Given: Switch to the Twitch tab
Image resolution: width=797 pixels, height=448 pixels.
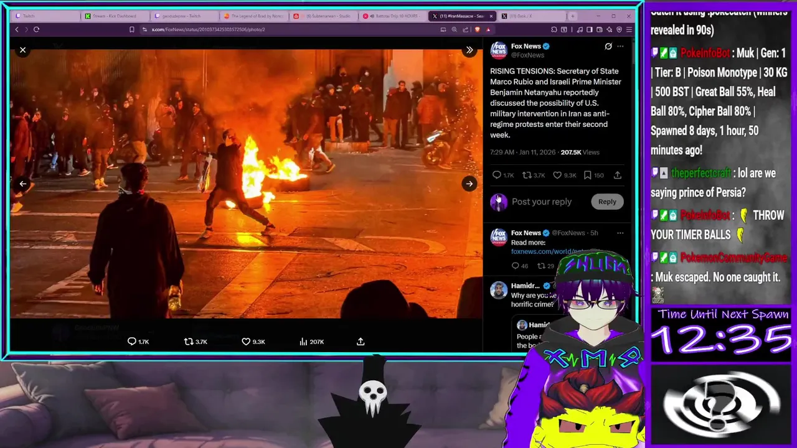Looking at the screenshot, I should click(x=45, y=16).
